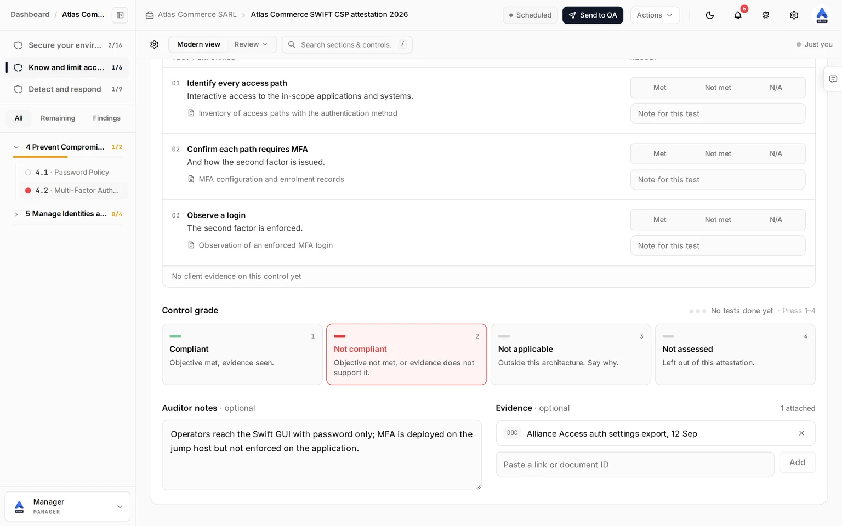Click Send to QA button

(x=593, y=15)
